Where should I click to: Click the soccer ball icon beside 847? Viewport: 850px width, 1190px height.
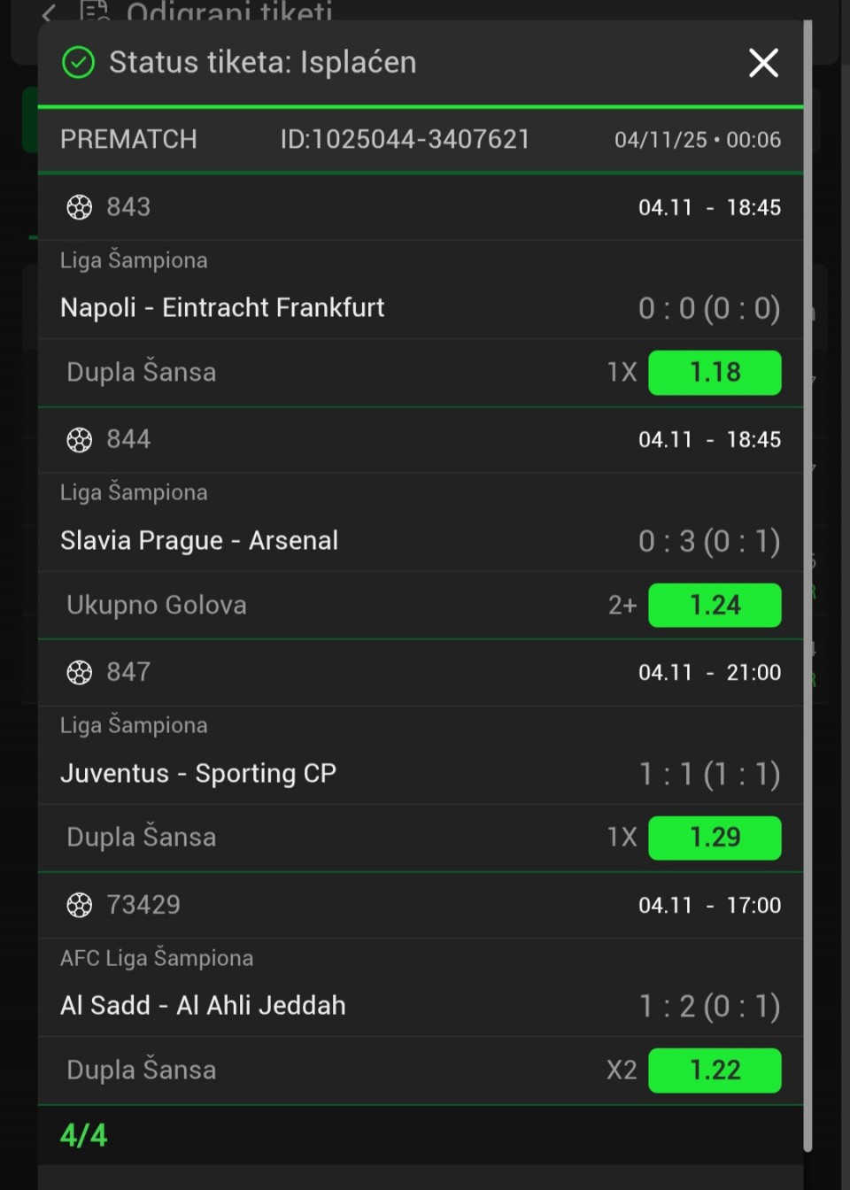[x=80, y=673]
